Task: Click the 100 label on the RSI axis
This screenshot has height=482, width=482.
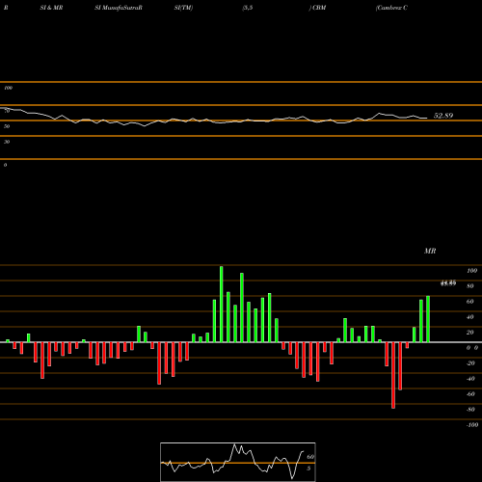Action: [x=8, y=88]
